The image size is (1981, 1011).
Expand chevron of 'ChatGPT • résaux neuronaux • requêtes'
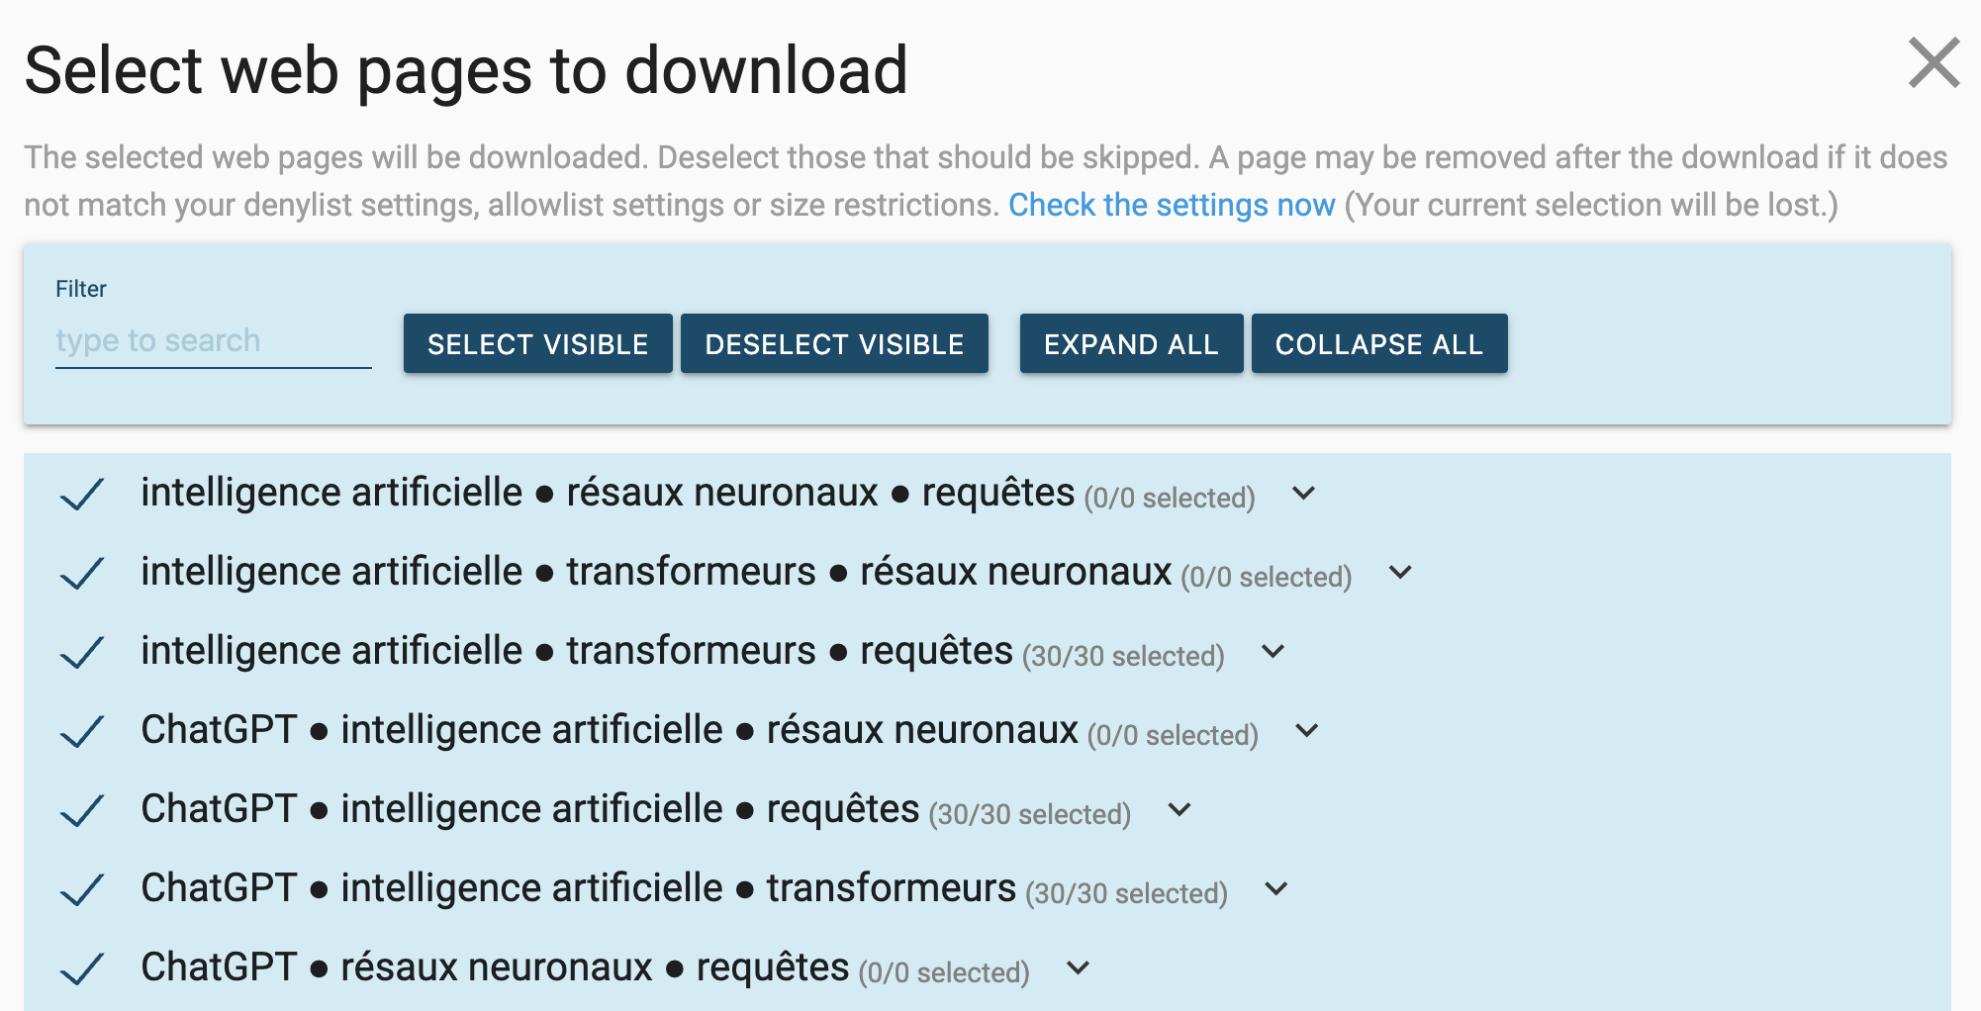1079,967
